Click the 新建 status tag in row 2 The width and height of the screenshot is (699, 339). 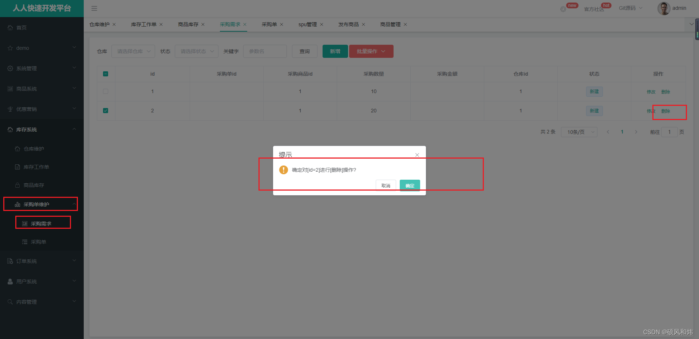click(594, 111)
